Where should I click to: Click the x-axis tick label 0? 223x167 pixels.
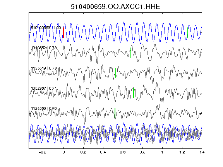tap(63, 152)
